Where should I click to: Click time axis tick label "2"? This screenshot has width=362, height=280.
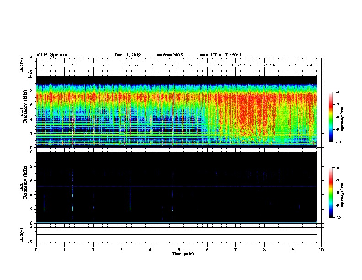pos(93,250)
